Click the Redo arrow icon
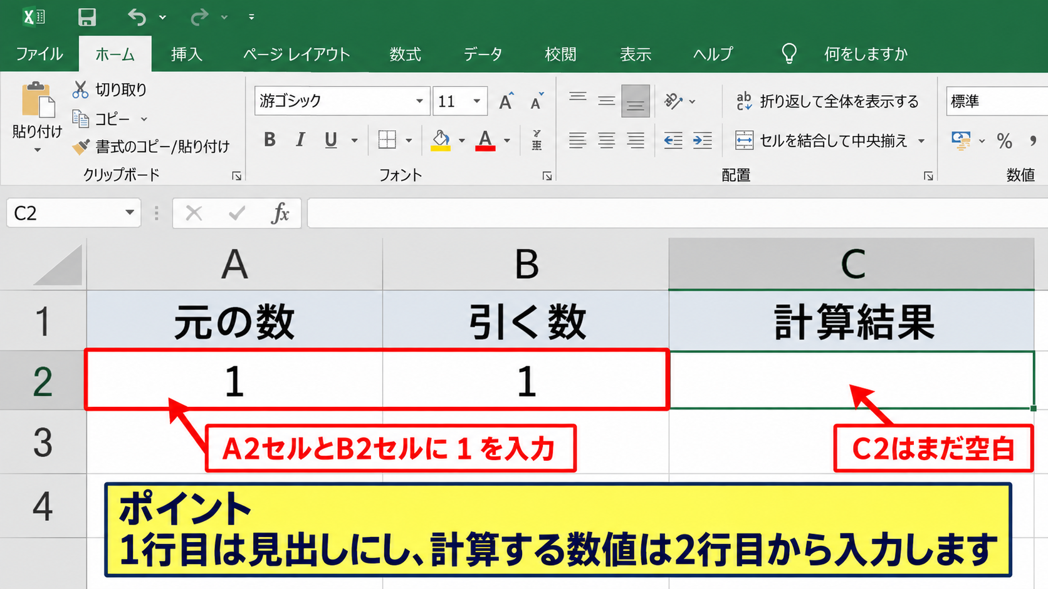 pos(199,17)
